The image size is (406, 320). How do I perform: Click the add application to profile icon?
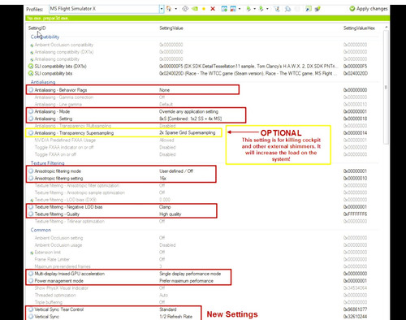[x=224, y=9]
